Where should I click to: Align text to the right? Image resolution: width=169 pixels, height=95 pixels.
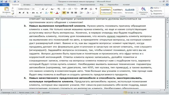[x=72, y=13]
